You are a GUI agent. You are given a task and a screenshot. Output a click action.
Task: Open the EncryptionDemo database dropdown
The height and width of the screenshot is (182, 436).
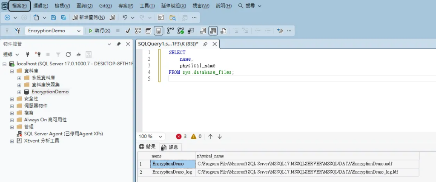(x=79, y=31)
